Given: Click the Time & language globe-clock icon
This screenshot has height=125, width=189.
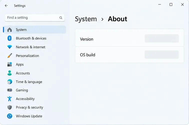Looking at the screenshot, I should (x=9, y=82).
